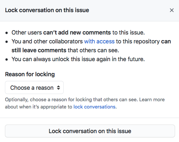Confirm with Lock conversation on this issue button
Viewport: 179px width, 142px height.
point(90,131)
